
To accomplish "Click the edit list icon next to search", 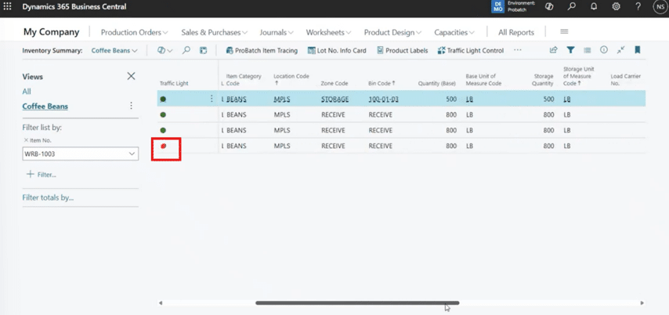I will [x=204, y=50].
